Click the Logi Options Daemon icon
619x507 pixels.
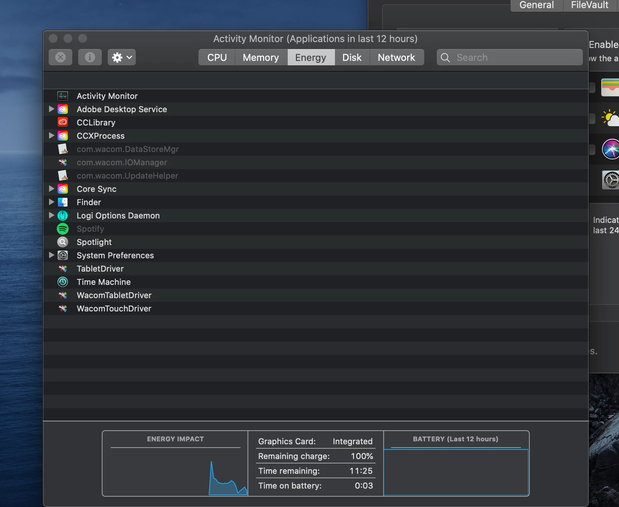pyautogui.click(x=63, y=215)
